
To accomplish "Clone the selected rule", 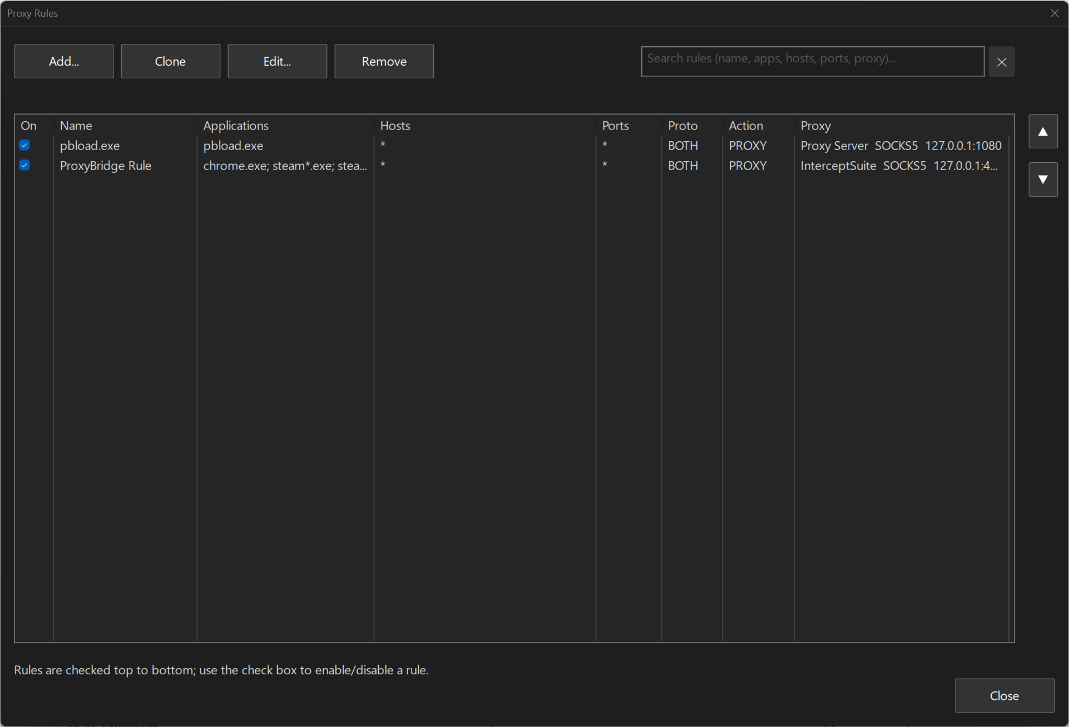I will (x=170, y=61).
